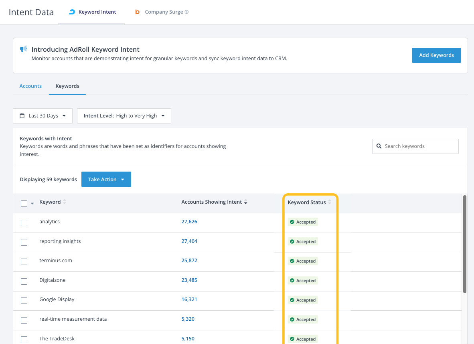
Task: Sort by Keyword Status column arrows
Action: (x=330, y=202)
